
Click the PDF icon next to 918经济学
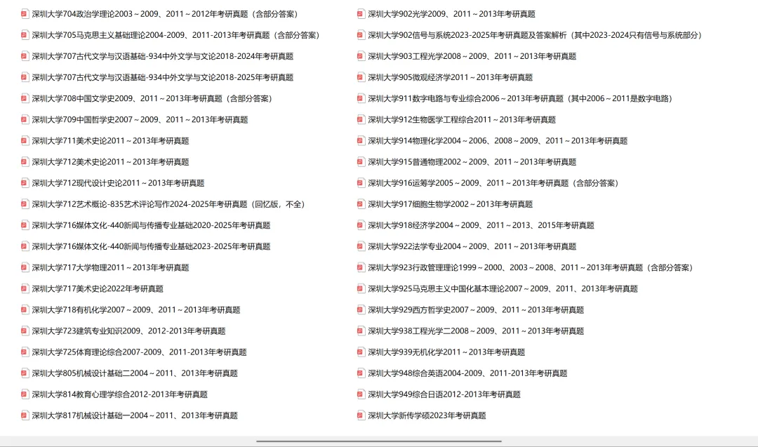click(361, 225)
